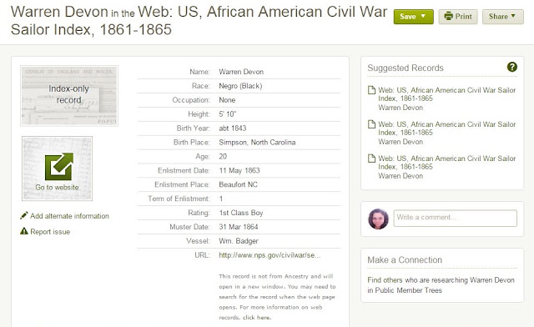Click the warning triangle icon beside Report issue
This screenshot has height=327, width=534.
tap(24, 231)
